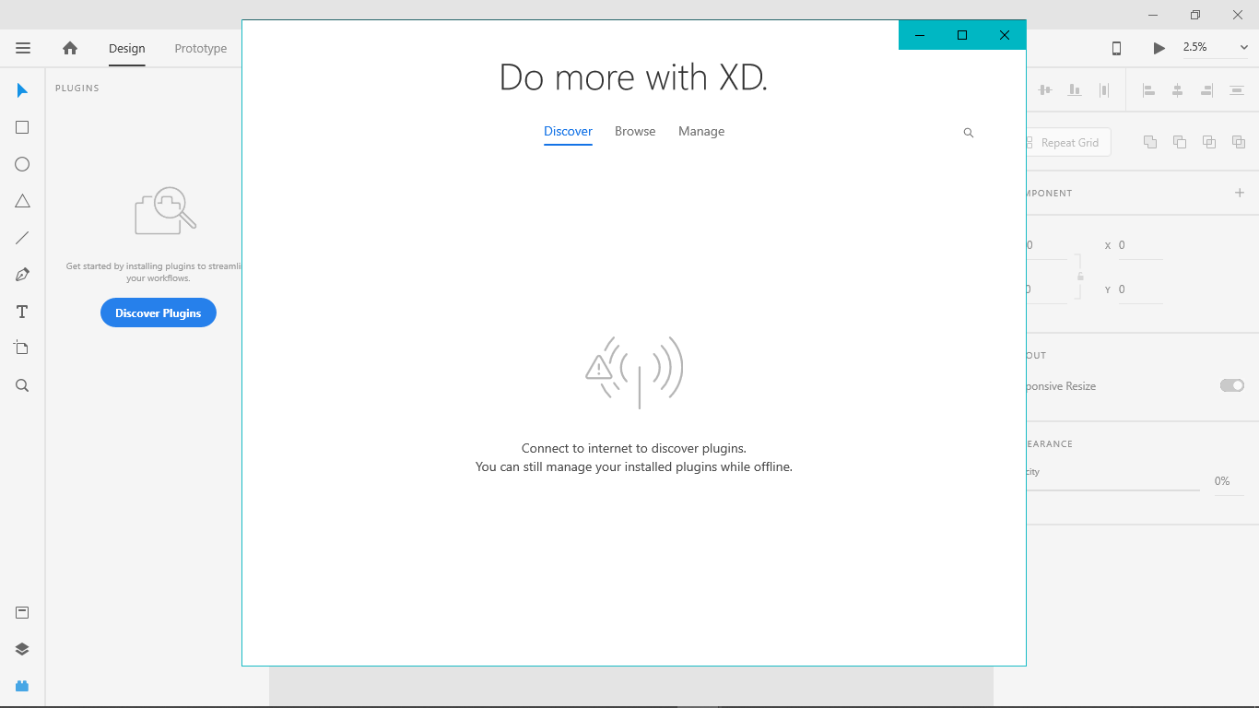Start the desktop preview play button
This screenshot has width=1259, height=708.
1159,48
